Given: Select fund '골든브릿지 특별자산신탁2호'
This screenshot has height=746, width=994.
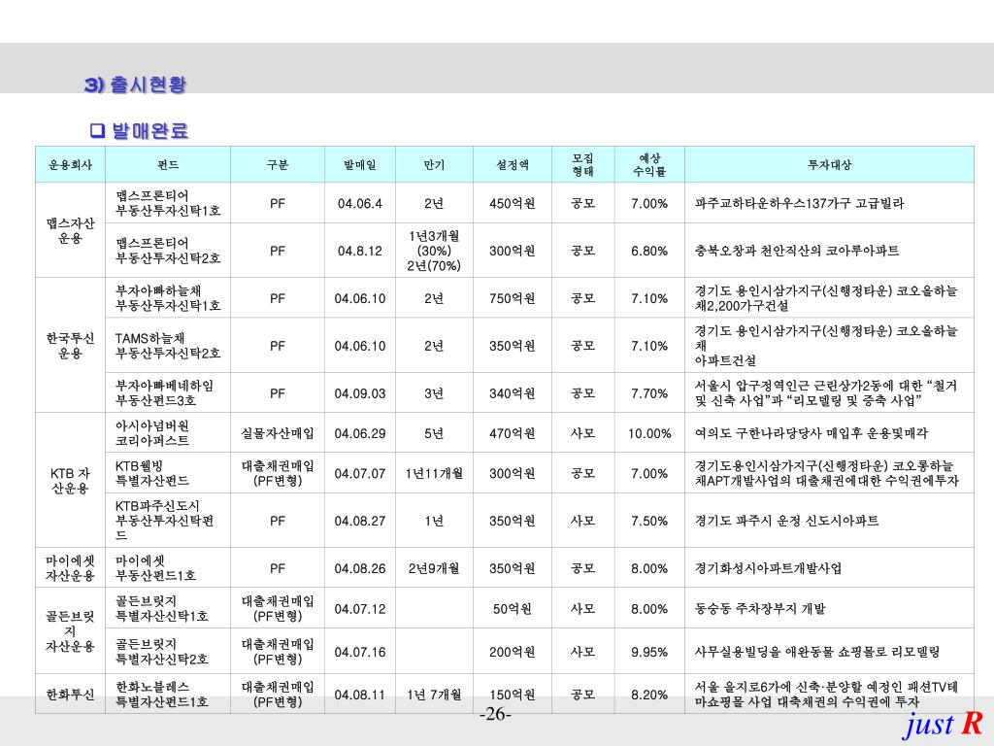Looking at the screenshot, I should click(x=162, y=652).
